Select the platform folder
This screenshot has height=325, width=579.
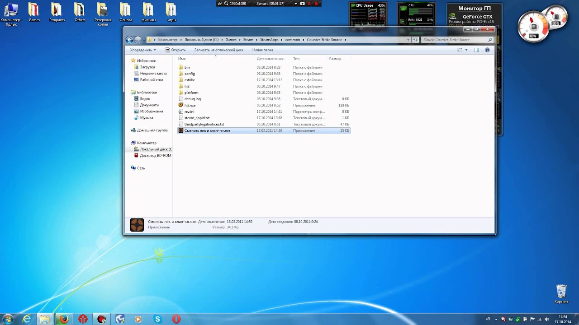pos(191,93)
